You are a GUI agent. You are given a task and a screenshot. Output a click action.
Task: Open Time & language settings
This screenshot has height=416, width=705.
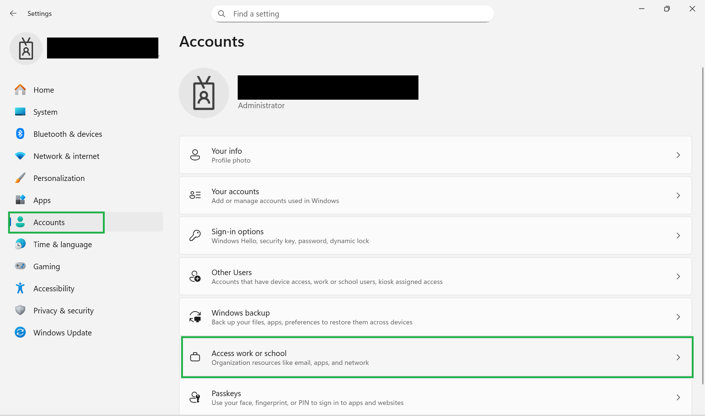[63, 245]
